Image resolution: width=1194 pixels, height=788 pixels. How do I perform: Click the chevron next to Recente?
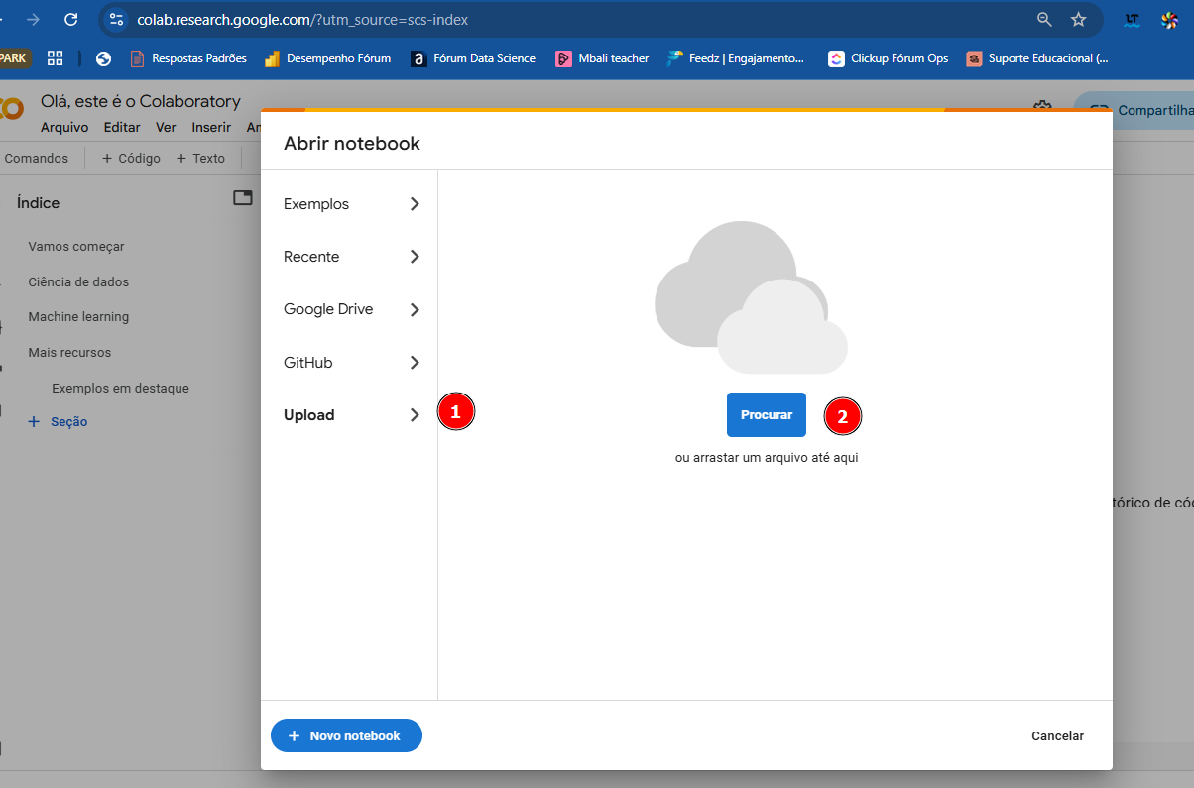pyautogui.click(x=415, y=257)
